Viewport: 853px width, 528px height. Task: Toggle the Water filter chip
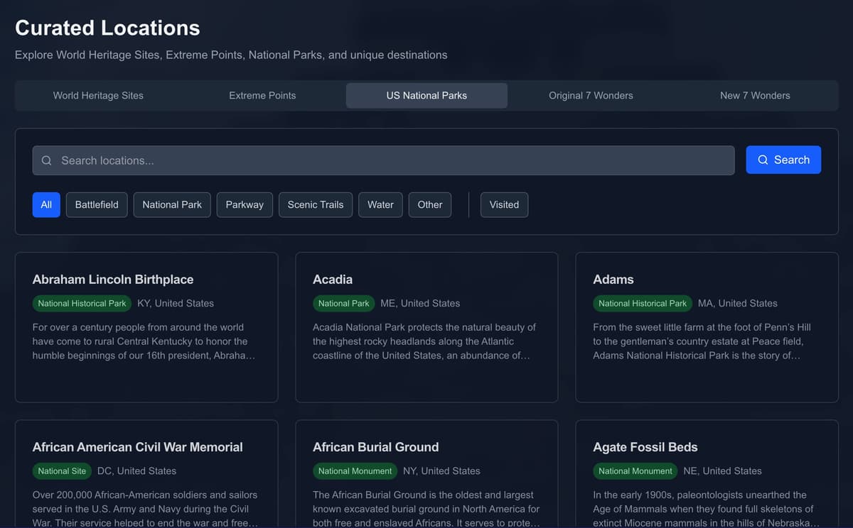click(x=380, y=204)
